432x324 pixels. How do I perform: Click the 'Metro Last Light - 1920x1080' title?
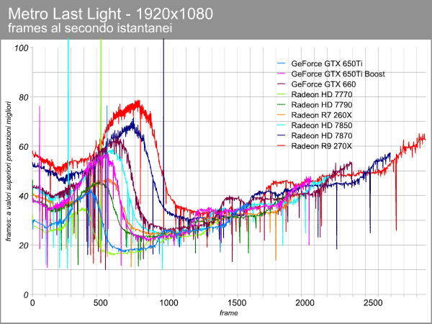pyautogui.click(x=110, y=14)
